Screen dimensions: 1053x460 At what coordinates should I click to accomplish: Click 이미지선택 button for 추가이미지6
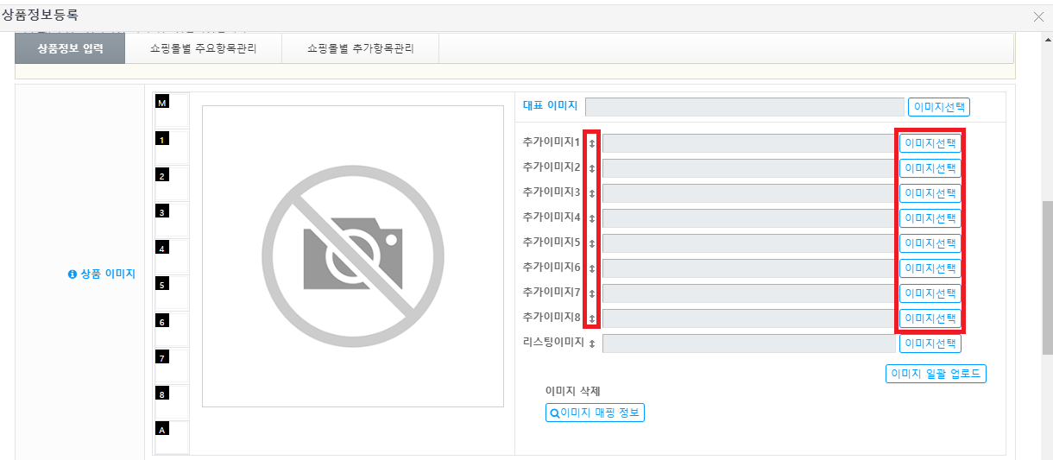click(930, 268)
